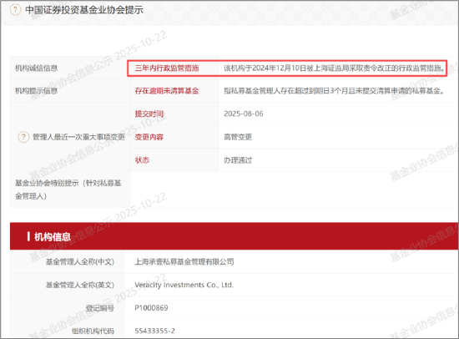Image resolution: width=459 pixels, height=339 pixels.
Task: Click the 变更内容 label
Action: coord(149,137)
